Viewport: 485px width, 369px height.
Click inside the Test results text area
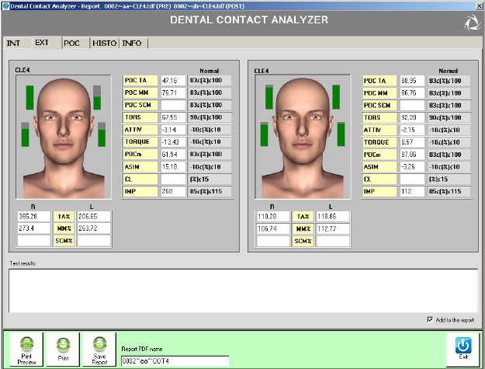[242, 289]
